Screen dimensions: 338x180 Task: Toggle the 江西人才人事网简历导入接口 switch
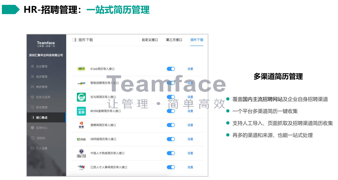point(171,167)
